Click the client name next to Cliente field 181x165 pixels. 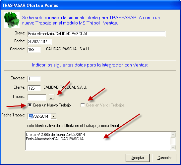[65, 87]
